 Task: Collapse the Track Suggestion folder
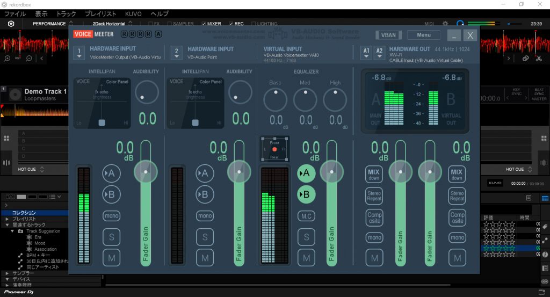tap(13, 231)
